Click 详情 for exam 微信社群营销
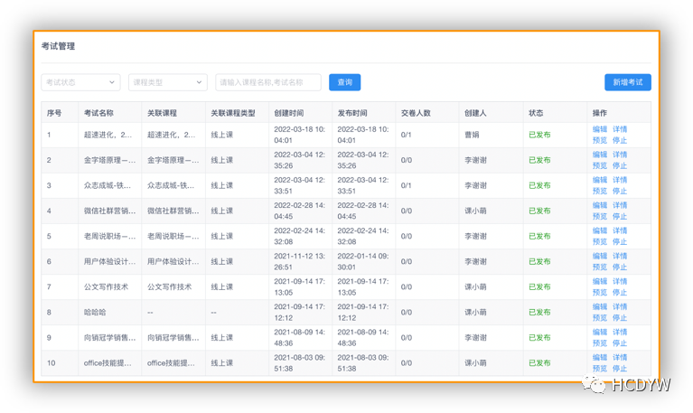693x413 pixels. coord(620,205)
